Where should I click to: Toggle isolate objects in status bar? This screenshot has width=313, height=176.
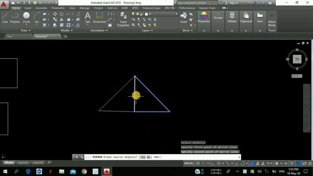(292, 163)
